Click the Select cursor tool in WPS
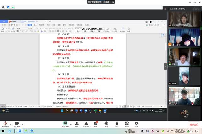 click(x=129, y=29)
